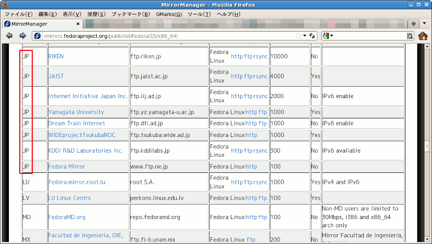
Task: Open the Yamagata University link
Action: (76, 112)
